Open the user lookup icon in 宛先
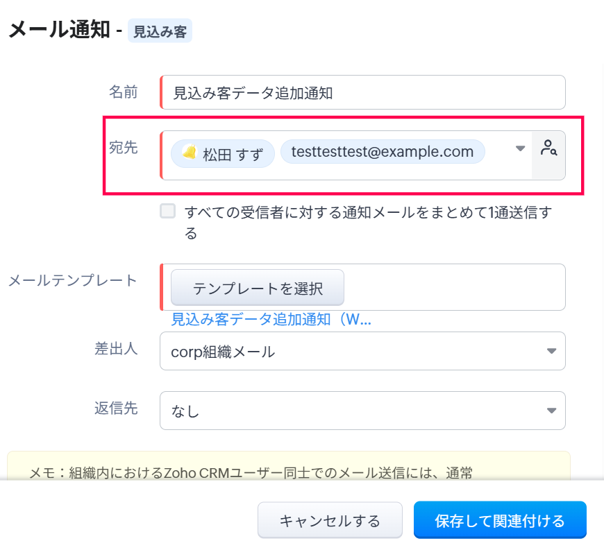The width and height of the screenshot is (604, 550). pos(548,148)
